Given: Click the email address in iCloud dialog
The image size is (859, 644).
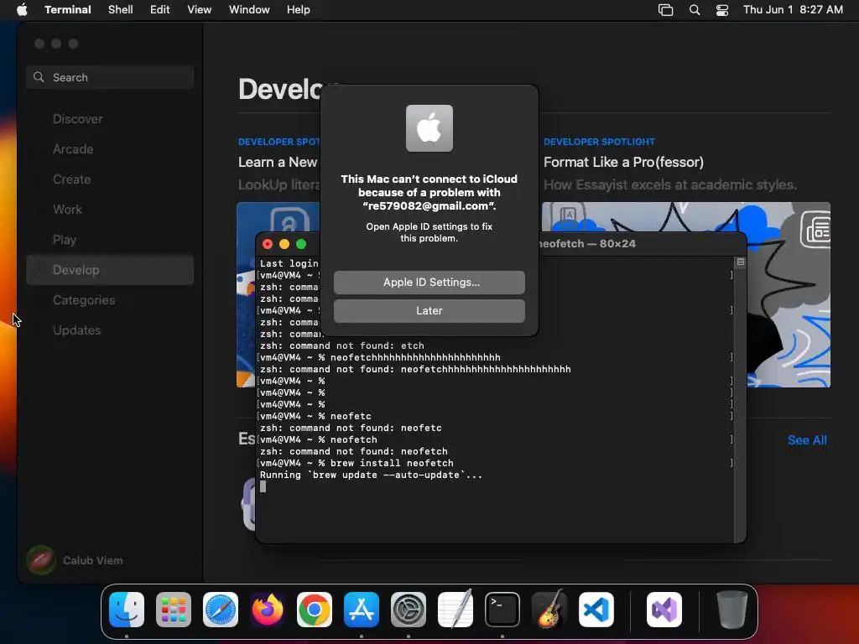Looking at the screenshot, I should coord(429,206).
